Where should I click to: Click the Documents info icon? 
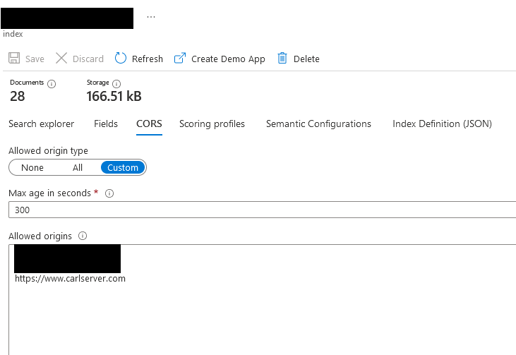click(52, 83)
